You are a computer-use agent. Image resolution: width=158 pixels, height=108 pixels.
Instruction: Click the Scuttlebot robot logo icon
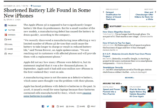pyautogui.click(x=105, y=26)
